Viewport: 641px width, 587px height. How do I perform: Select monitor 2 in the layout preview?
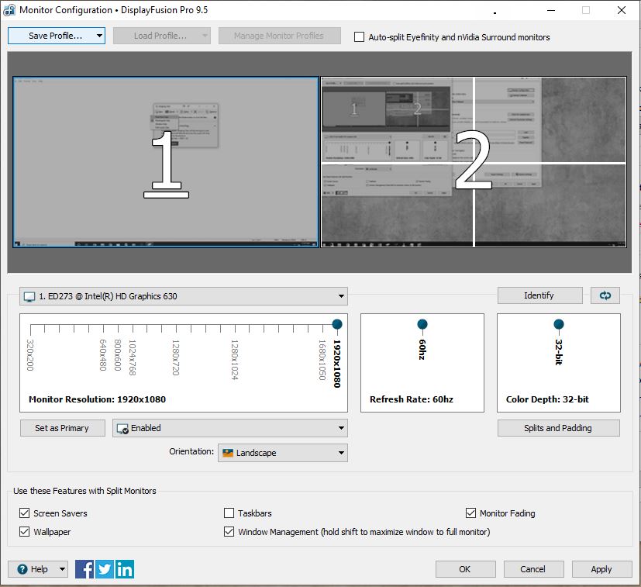pyautogui.click(x=473, y=162)
